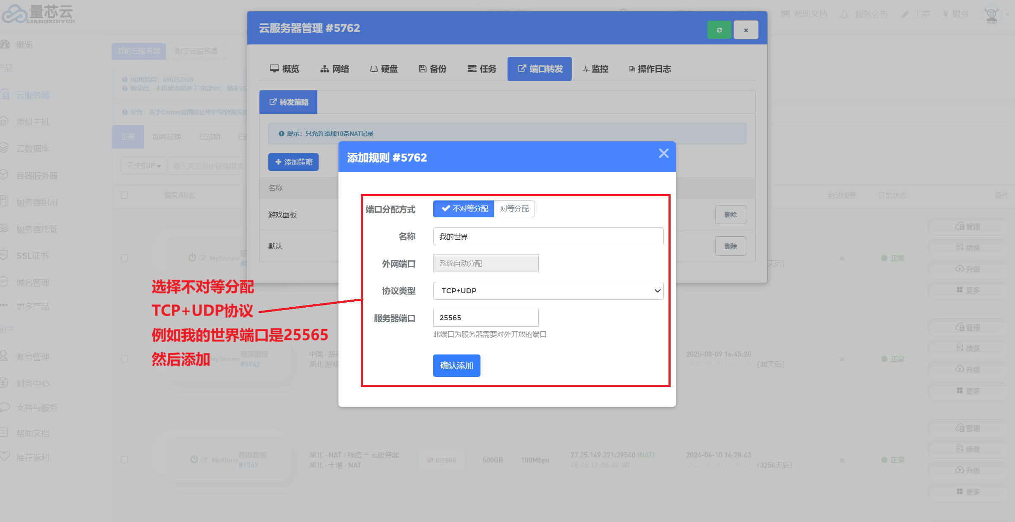The width and height of the screenshot is (1015, 522).
Task: Expand the 云主机IP search dropdown
Action: (144, 166)
